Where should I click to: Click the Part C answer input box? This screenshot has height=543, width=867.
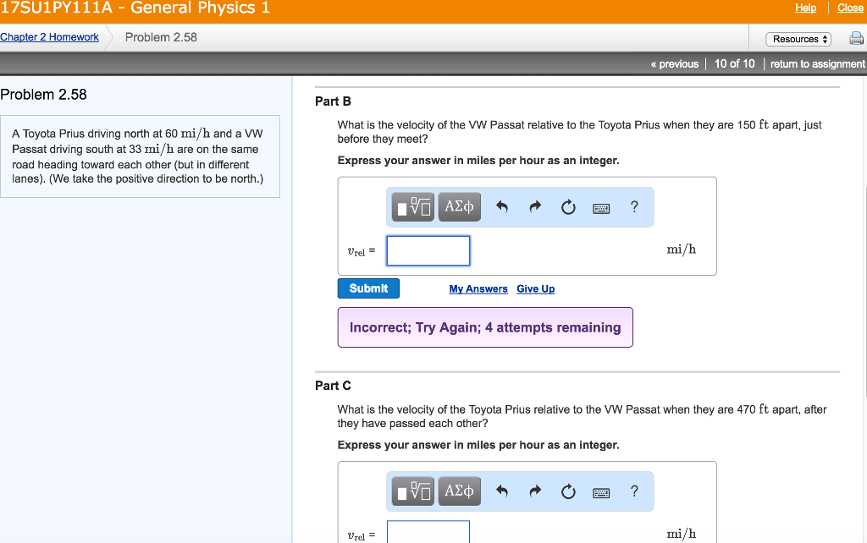[x=428, y=531]
